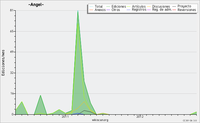
Task: Click the 16 y-axis value
Action: [12, 93]
